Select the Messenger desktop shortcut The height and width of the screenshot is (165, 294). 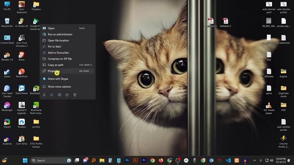[x=7, y=107]
